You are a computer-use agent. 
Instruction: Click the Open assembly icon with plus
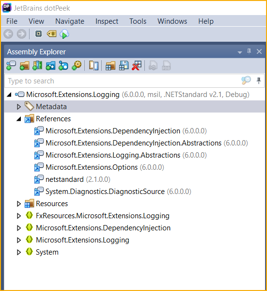[11, 65]
